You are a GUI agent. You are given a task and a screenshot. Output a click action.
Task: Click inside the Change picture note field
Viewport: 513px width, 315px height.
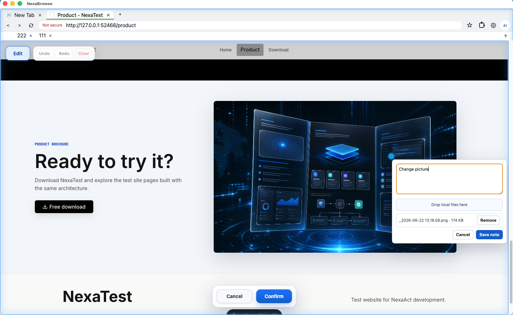(449, 179)
